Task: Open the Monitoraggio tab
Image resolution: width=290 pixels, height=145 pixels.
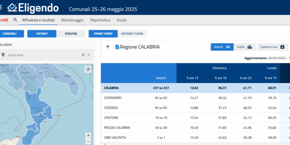Action: [72, 20]
